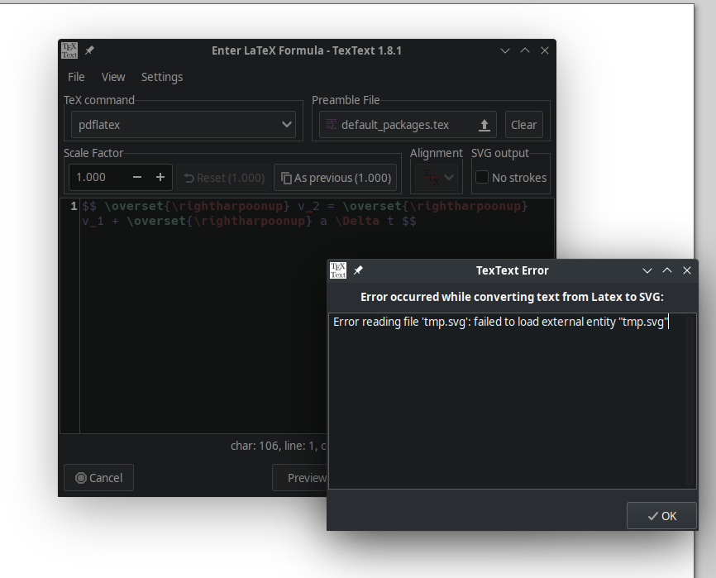Click the Clear preamble button
This screenshot has width=716, height=578.
(523, 124)
